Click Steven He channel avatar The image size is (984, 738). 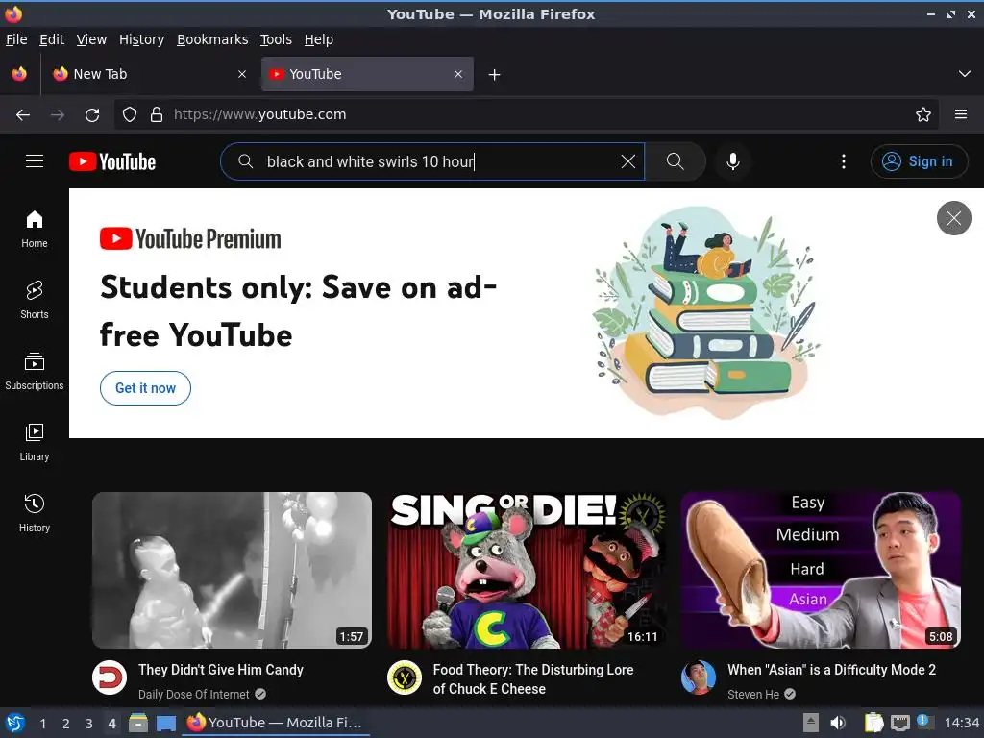coord(699,677)
